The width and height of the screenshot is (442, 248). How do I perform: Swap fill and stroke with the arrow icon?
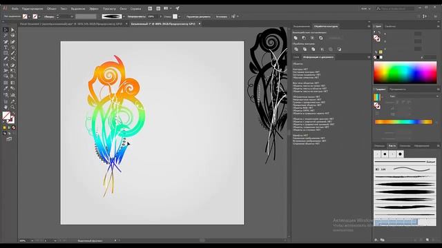[x=13, y=113]
